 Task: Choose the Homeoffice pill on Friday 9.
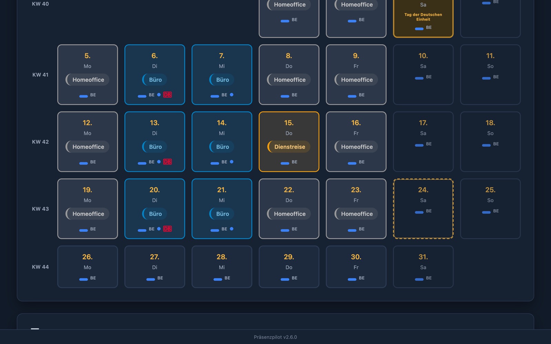(356, 80)
